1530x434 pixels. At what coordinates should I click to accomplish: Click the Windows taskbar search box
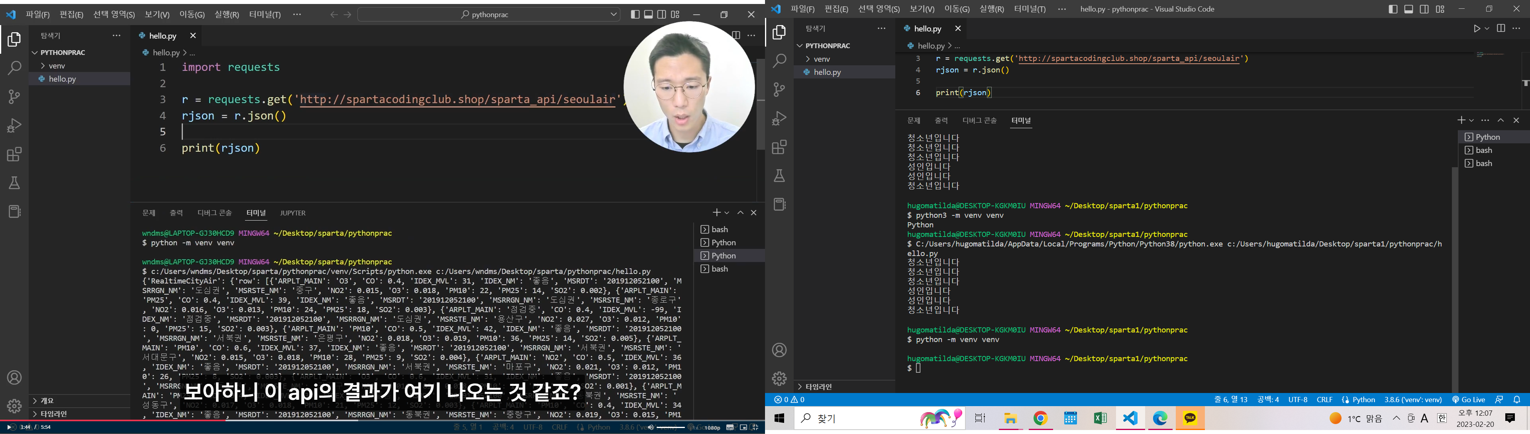click(x=879, y=418)
